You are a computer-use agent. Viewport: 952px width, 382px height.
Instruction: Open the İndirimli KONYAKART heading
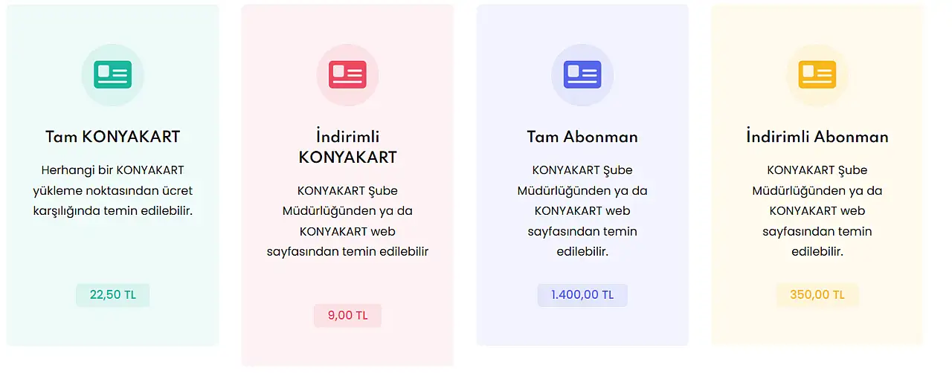pos(347,147)
